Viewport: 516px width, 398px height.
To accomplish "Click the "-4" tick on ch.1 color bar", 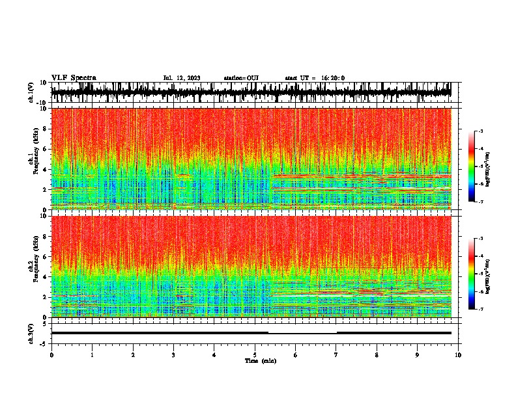I will (481, 149).
